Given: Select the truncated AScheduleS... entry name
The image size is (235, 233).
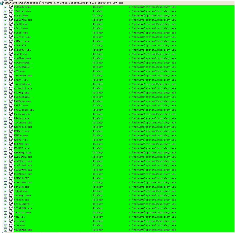Looking at the screenshot, I should click(x=23, y=67).
